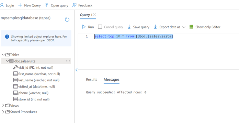
Task: Click the Views label in the tree
Action: point(14,106)
